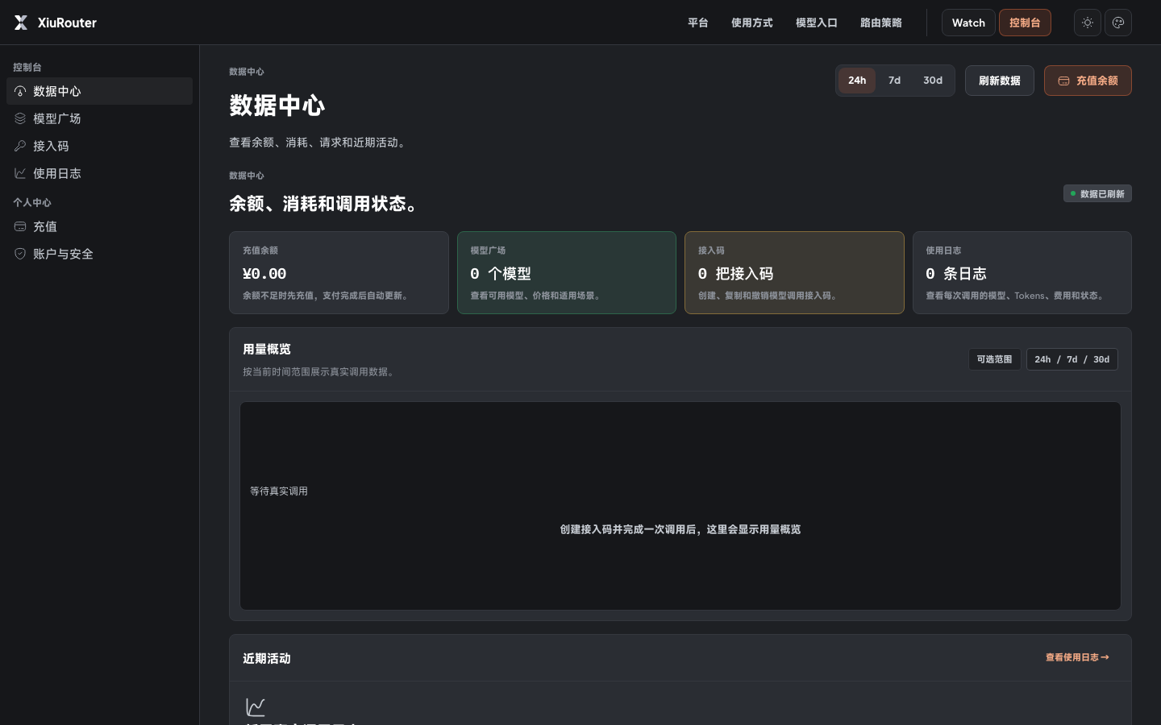Viewport: 1161px width, 725px height.
Task: Click the 数据已刷新 status badge
Action: tap(1097, 193)
